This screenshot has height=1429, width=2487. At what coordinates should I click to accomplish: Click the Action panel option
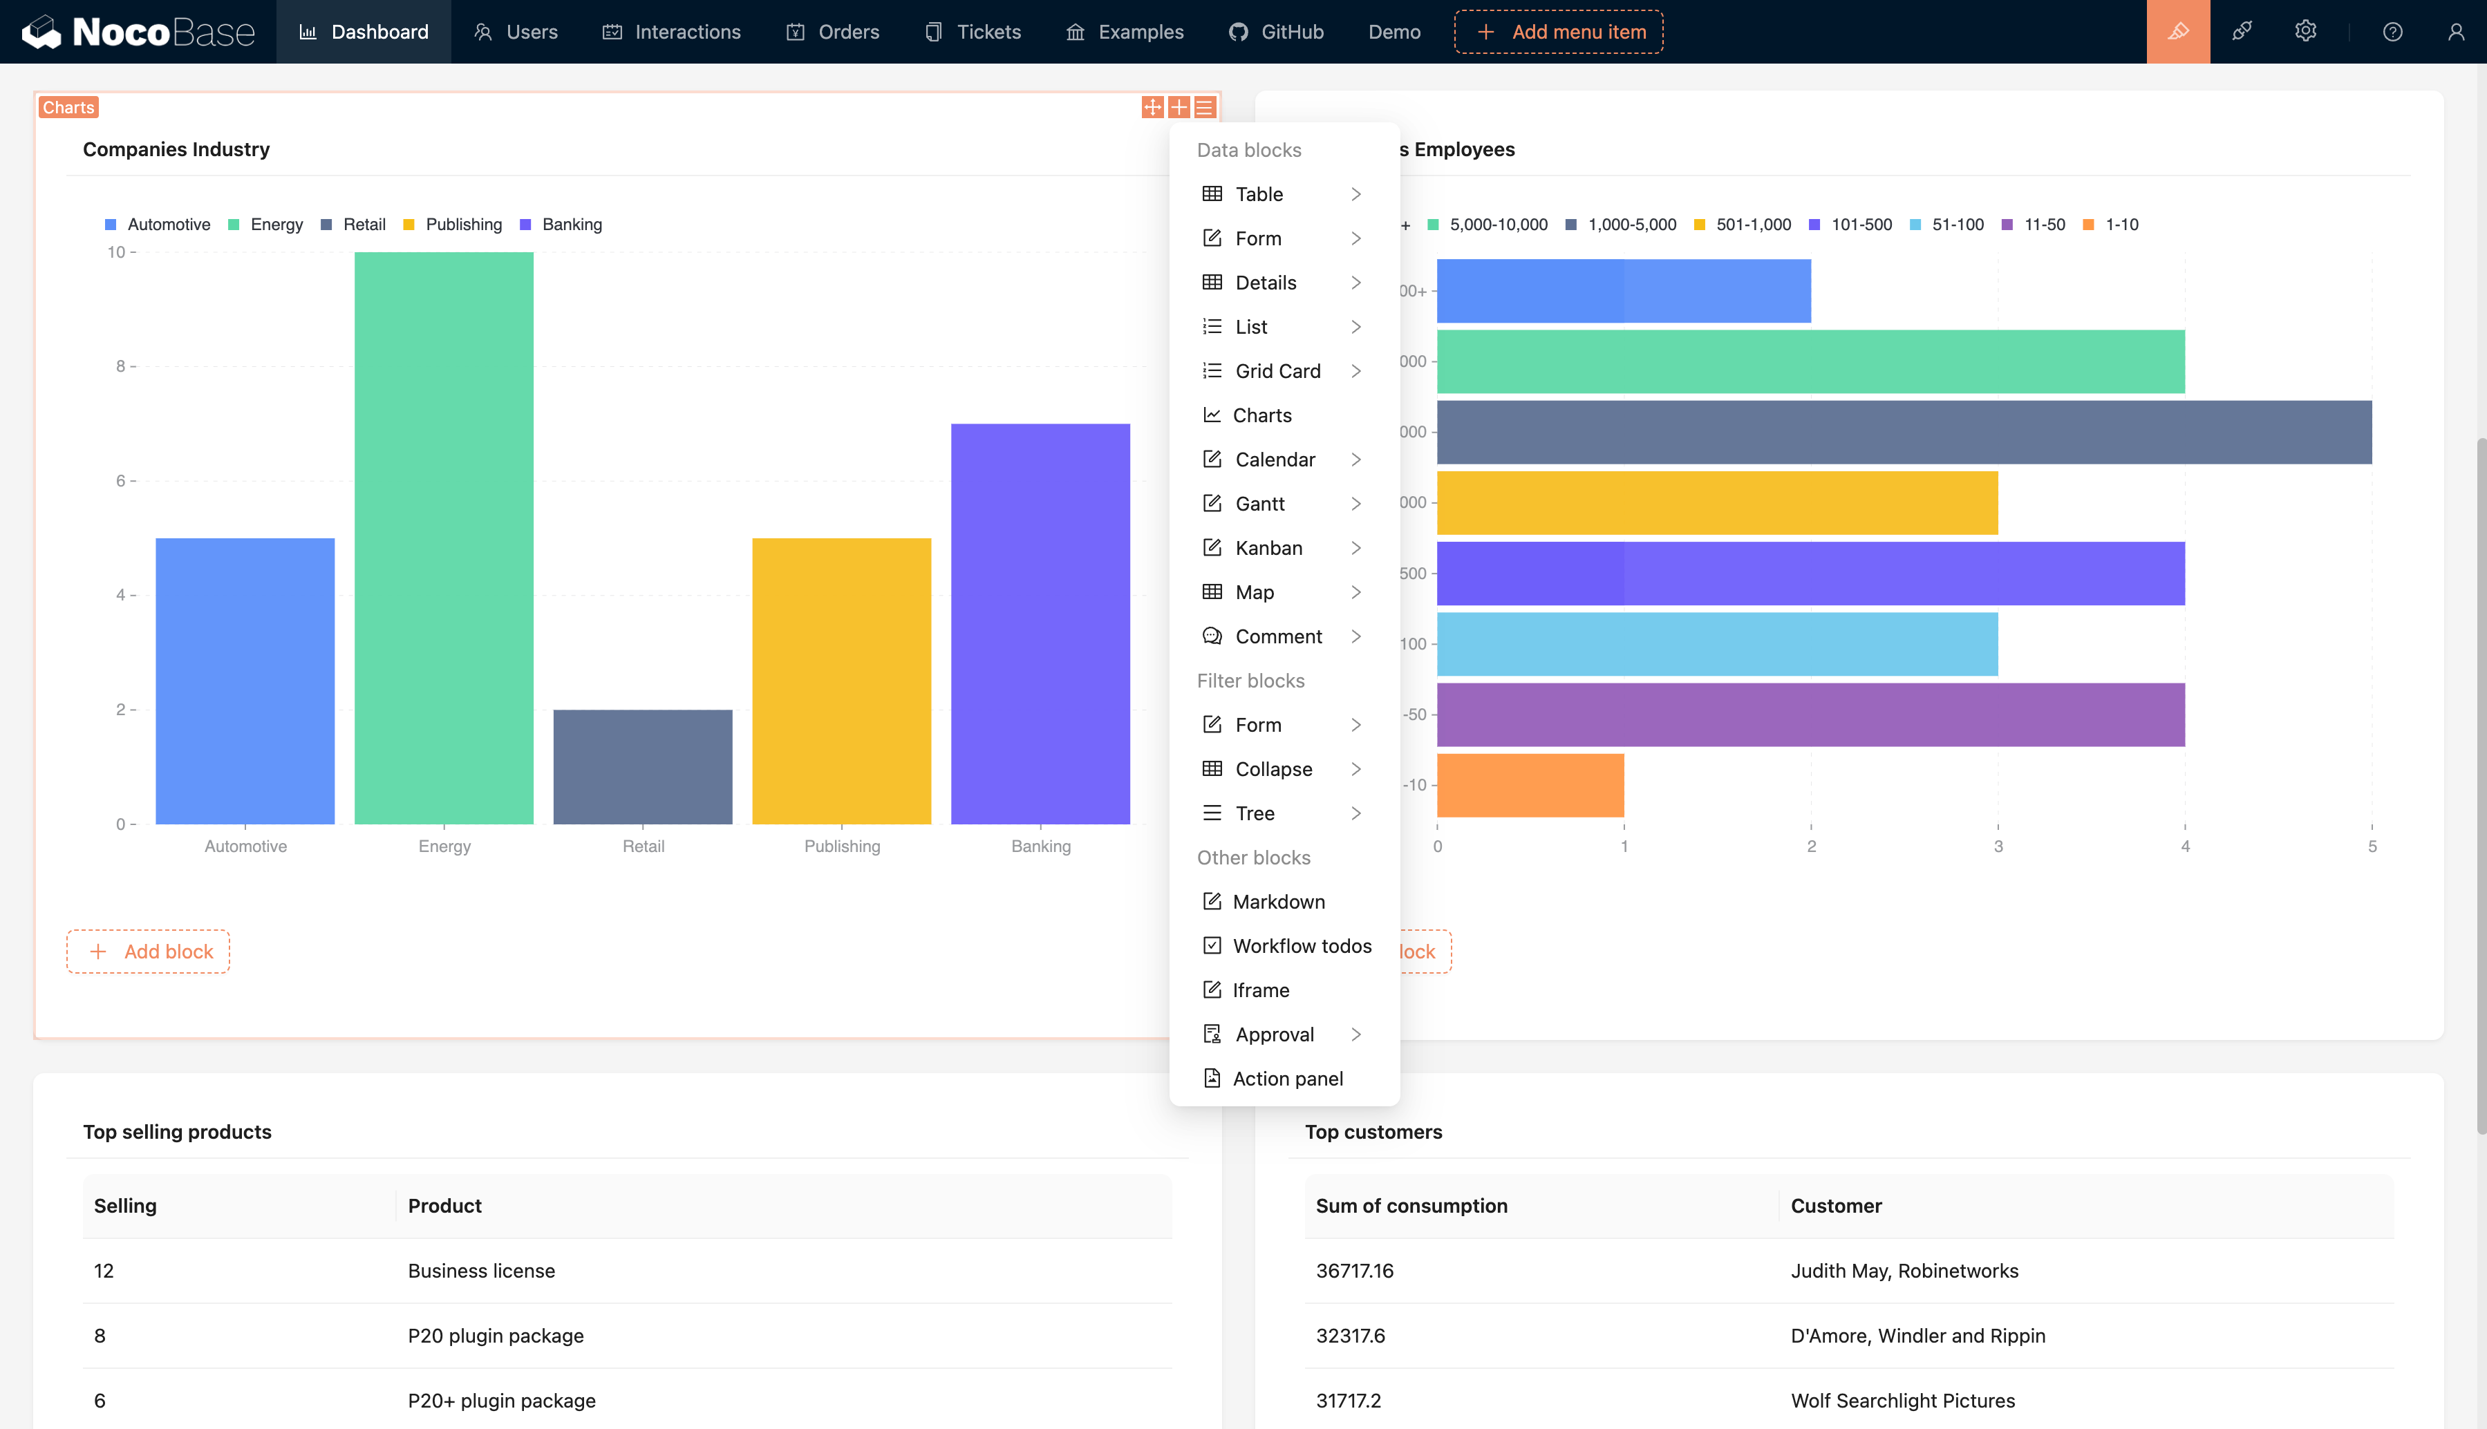click(1288, 1077)
